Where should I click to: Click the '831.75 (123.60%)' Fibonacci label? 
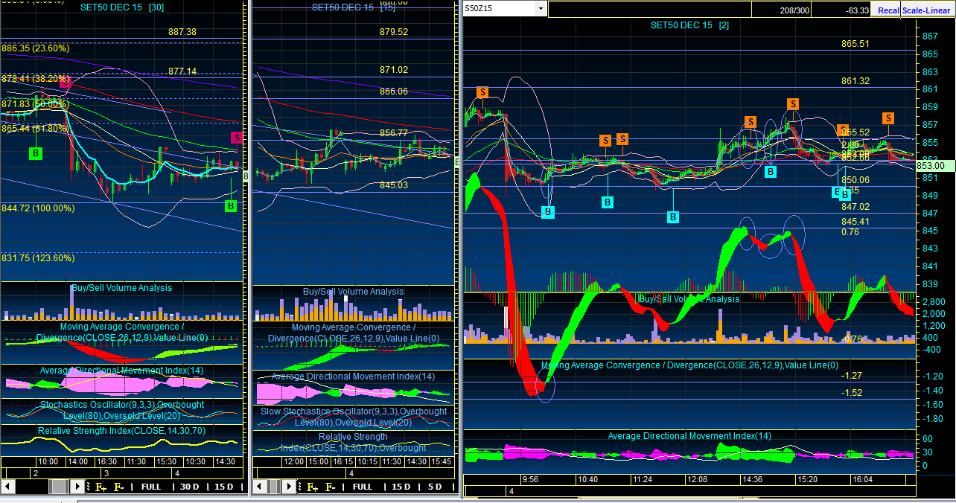point(39,258)
